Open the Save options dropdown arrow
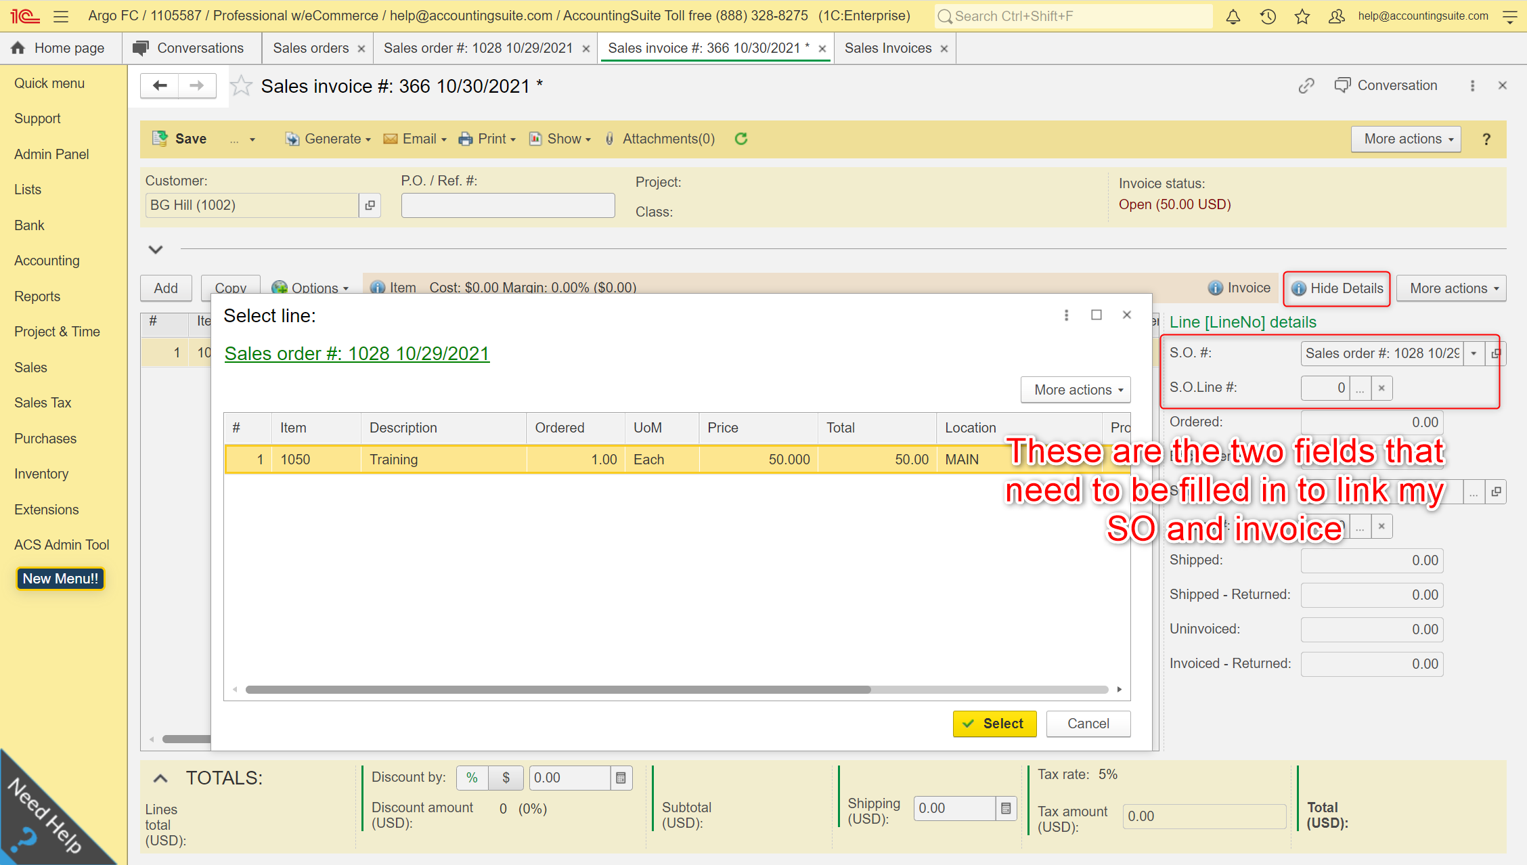The width and height of the screenshot is (1527, 865). coord(252,139)
